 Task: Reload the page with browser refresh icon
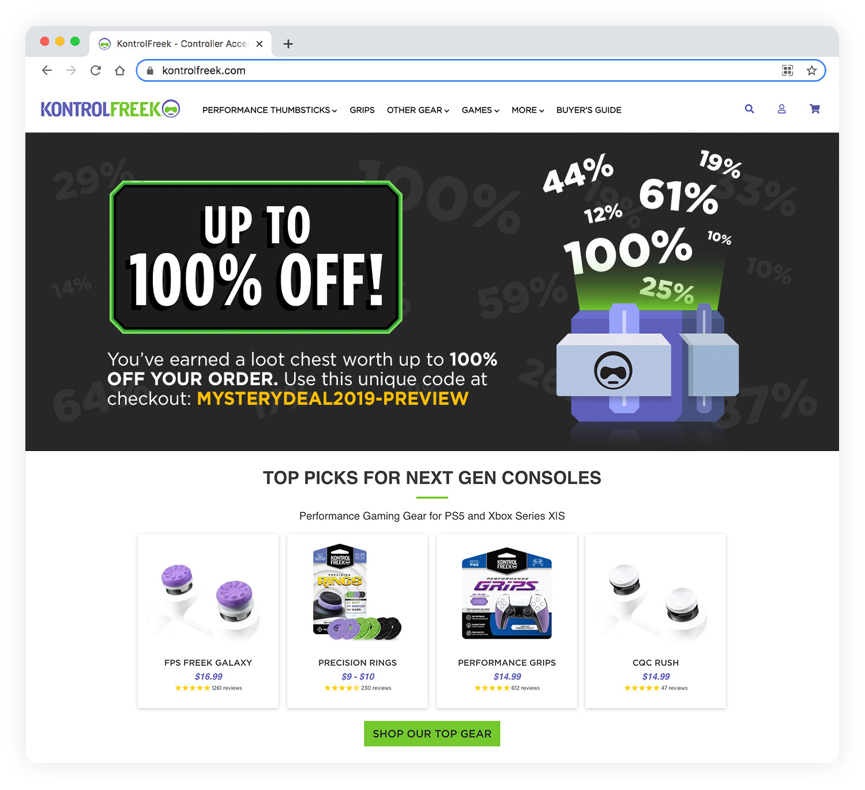pos(96,70)
